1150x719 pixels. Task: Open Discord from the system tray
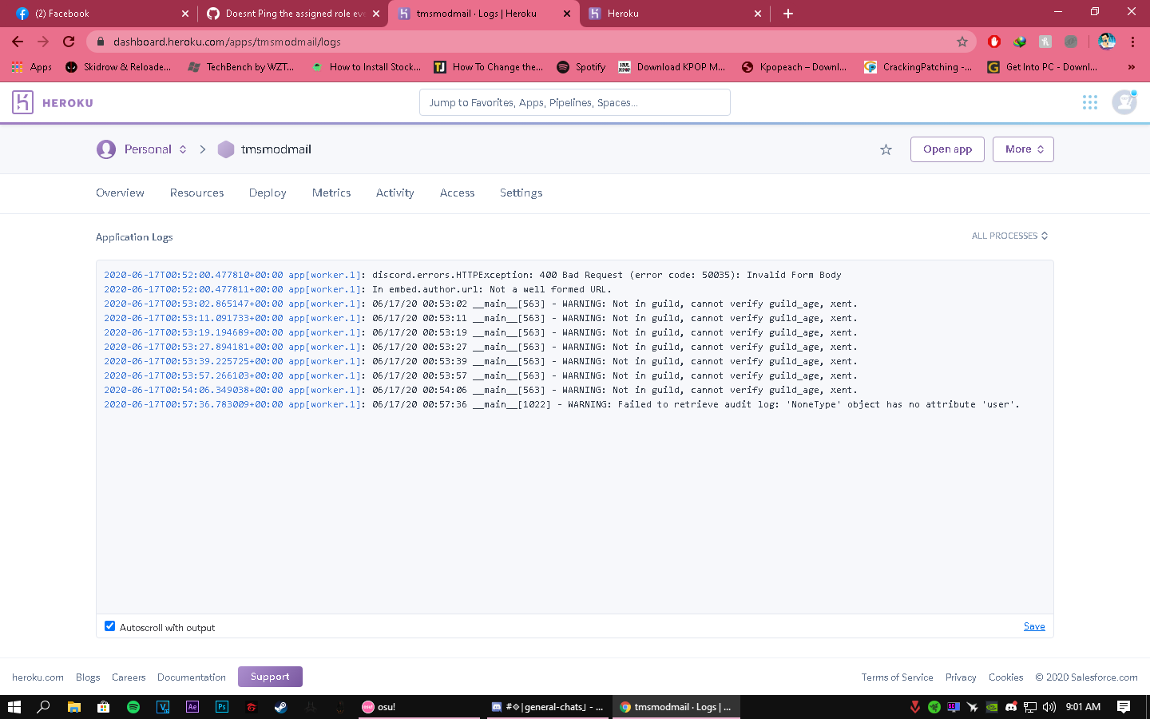click(x=1011, y=707)
